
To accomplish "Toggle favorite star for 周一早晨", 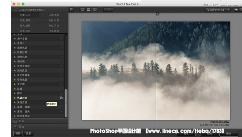I will [x=15, y=39].
